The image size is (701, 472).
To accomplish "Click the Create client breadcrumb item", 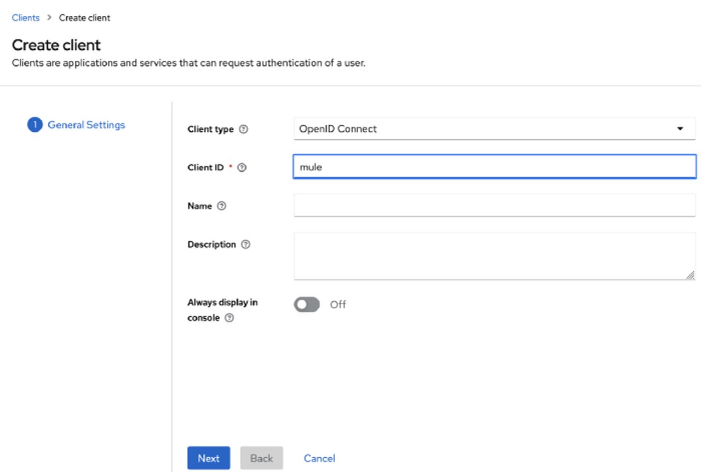I will 84,18.
